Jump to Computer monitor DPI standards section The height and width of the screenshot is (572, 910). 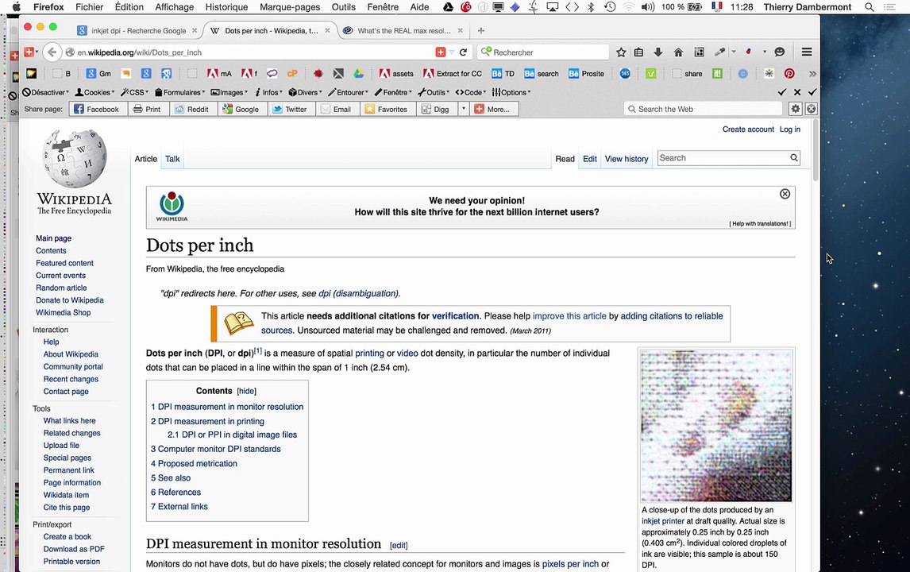tap(216, 450)
